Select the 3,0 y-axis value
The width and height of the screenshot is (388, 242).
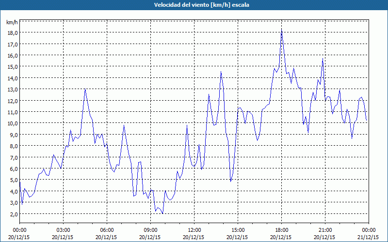[15, 203]
